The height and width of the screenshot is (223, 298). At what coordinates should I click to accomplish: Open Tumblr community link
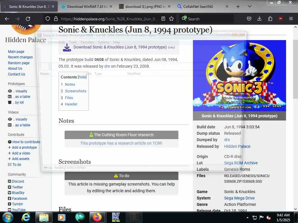[x=17, y=204]
